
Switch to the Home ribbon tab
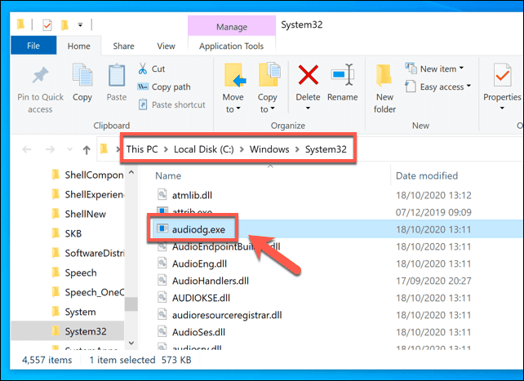[79, 46]
